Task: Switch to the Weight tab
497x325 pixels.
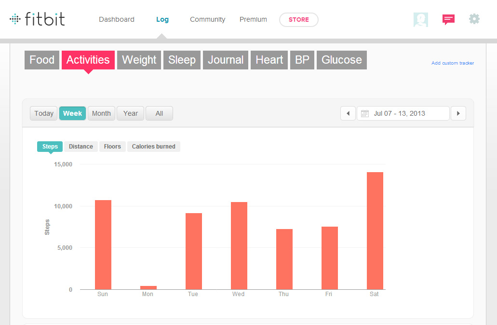Action: [139, 60]
